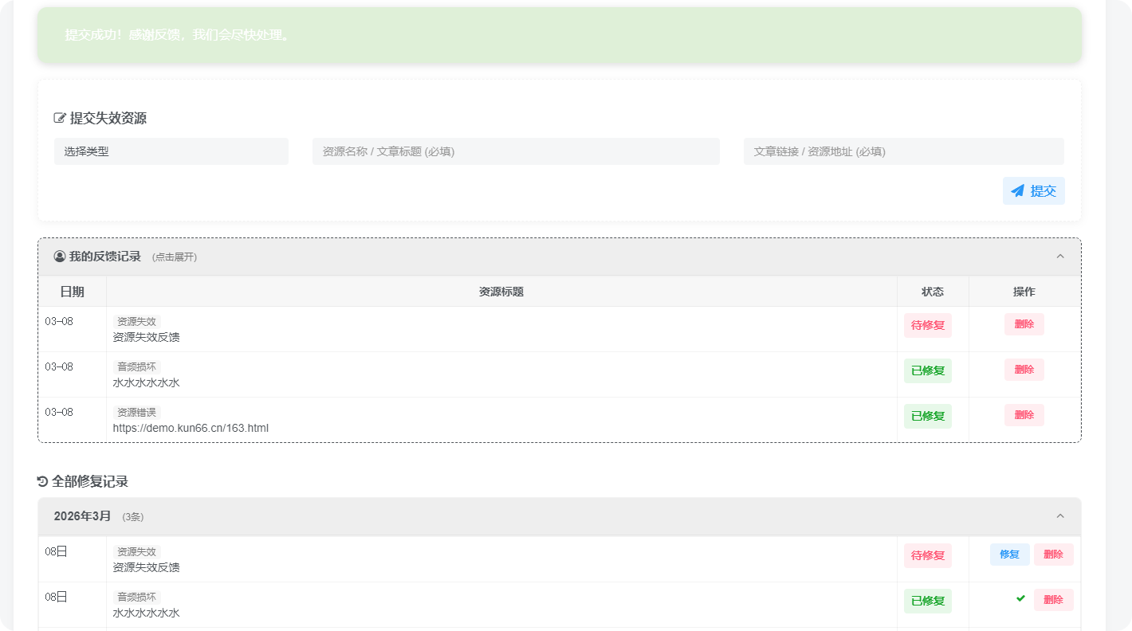Delete 水水水水水水 record in 全部修复记录

click(x=1053, y=600)
